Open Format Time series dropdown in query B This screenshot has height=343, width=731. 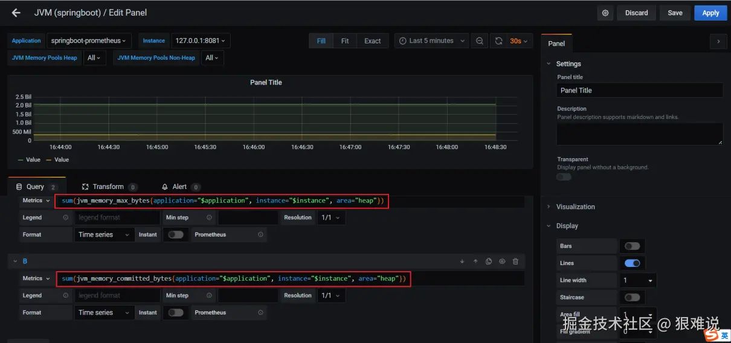105,313
